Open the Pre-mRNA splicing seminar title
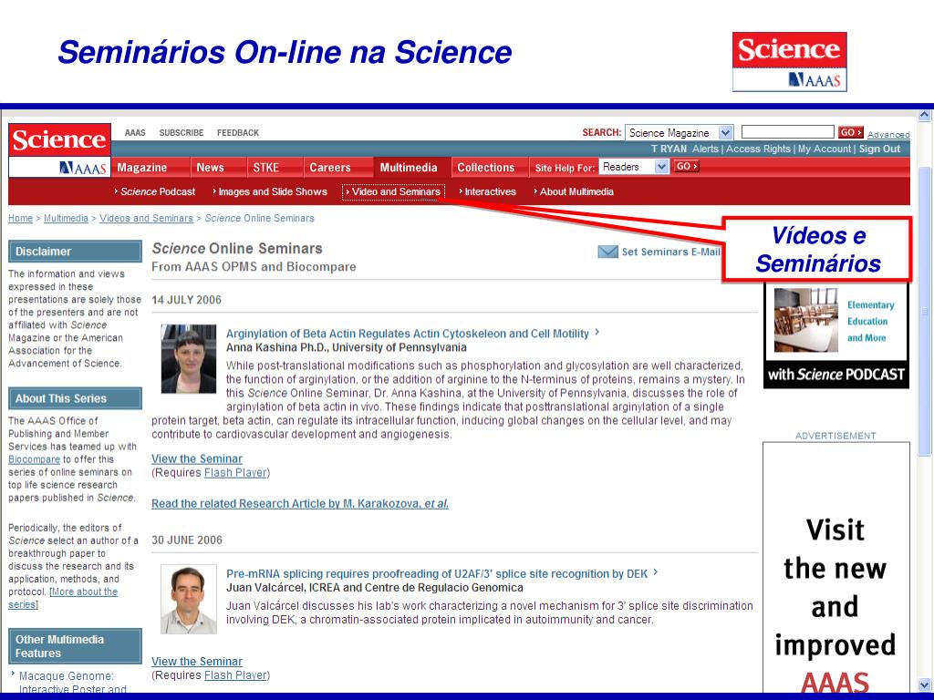This screenshot has width=934, height=700. 437,574
